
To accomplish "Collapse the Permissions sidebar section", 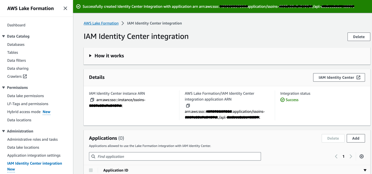I will (4, 88).
